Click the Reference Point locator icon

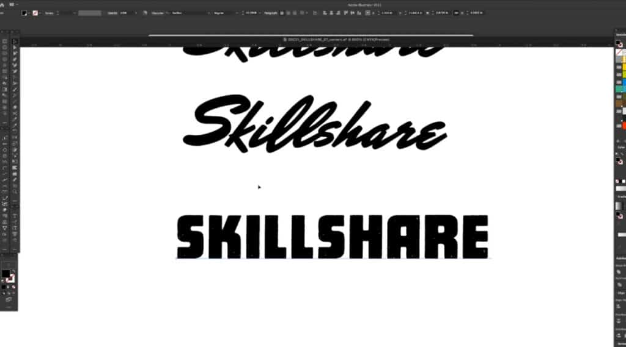[367, 13]
